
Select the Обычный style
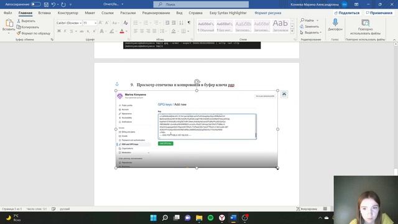pyautogui.click(x=206, y=26)
